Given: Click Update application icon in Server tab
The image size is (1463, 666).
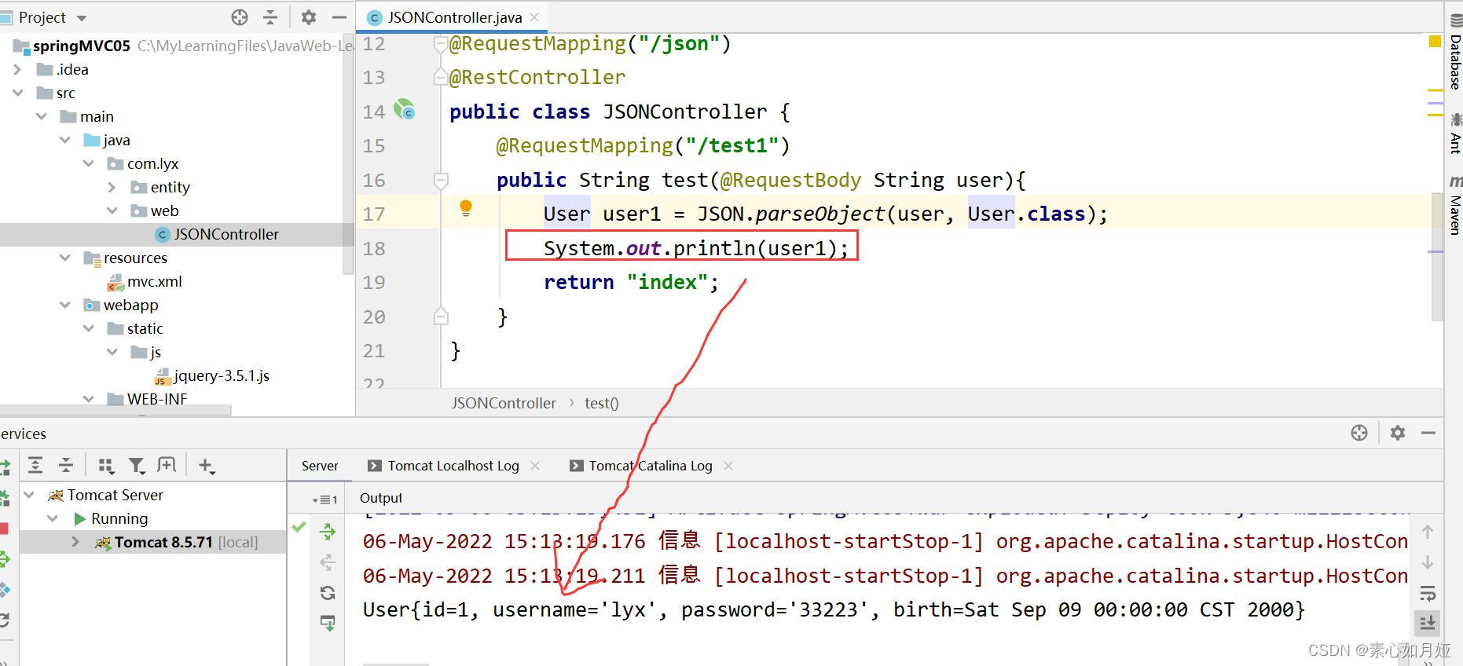Looking at the screenshot, I should pos(328,624).
